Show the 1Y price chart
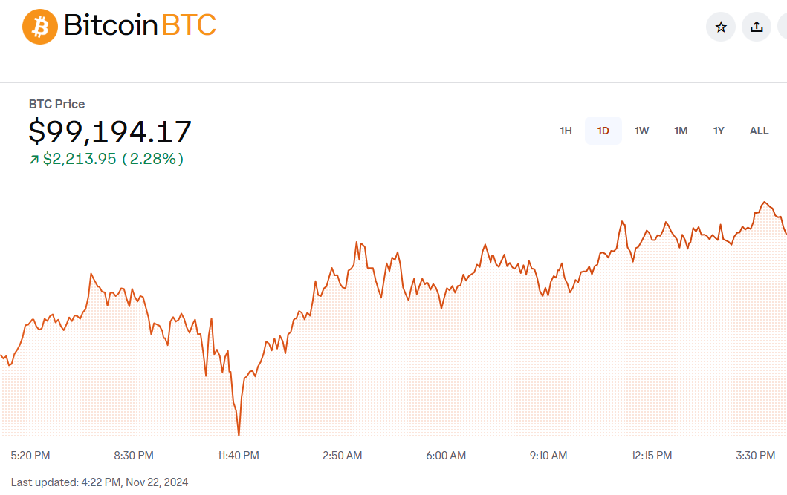The width and height of the screenshot is (787, 495). coord(719,131)
